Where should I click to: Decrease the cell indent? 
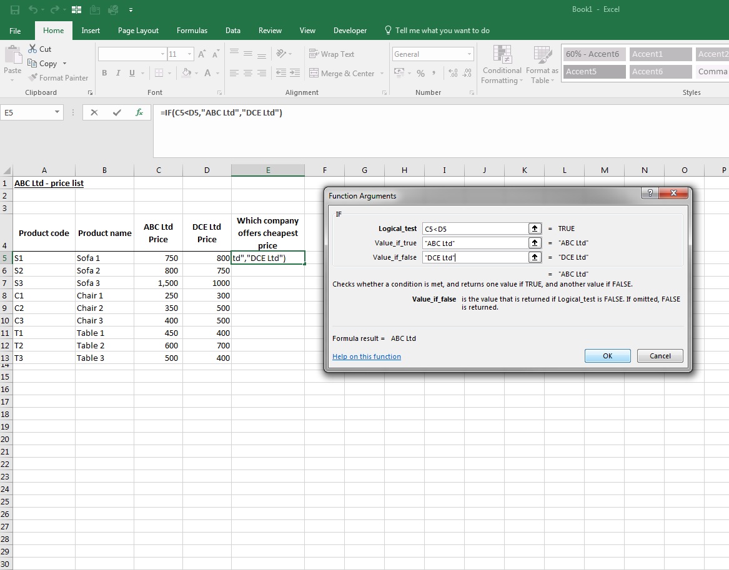(x=281, y=73)
